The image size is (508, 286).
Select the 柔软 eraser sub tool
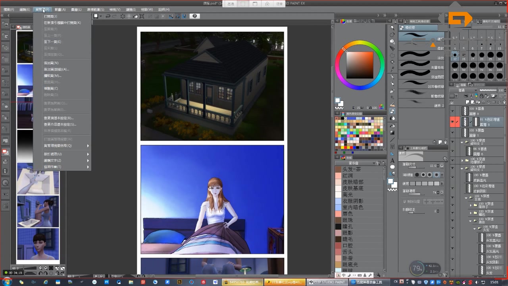[x=422, y=46]
